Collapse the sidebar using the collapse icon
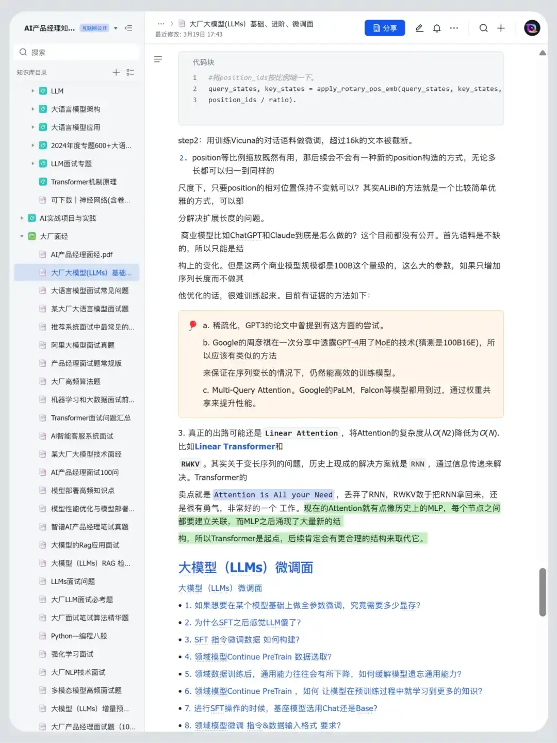This screenshot has height=743, width=557. (x=128, y=28)
